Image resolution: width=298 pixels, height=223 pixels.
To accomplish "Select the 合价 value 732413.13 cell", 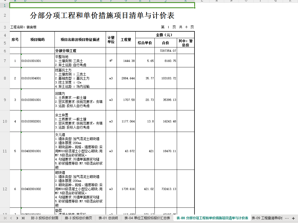I will (x=166, y=189).
